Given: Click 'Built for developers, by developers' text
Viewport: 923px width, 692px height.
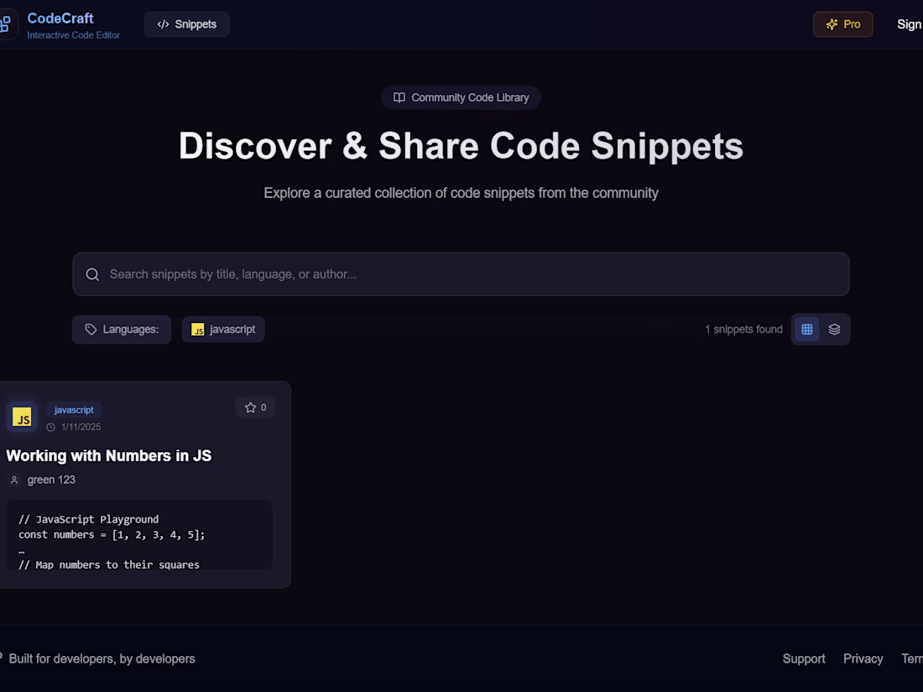Looking at the screenshot, I should [x=102, y=658].
